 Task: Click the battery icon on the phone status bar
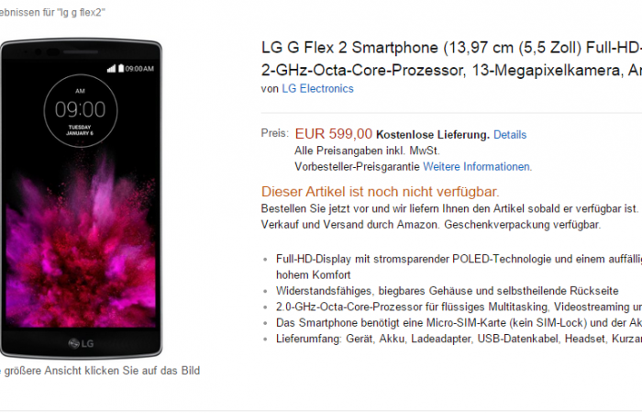[x=121, y=68]
